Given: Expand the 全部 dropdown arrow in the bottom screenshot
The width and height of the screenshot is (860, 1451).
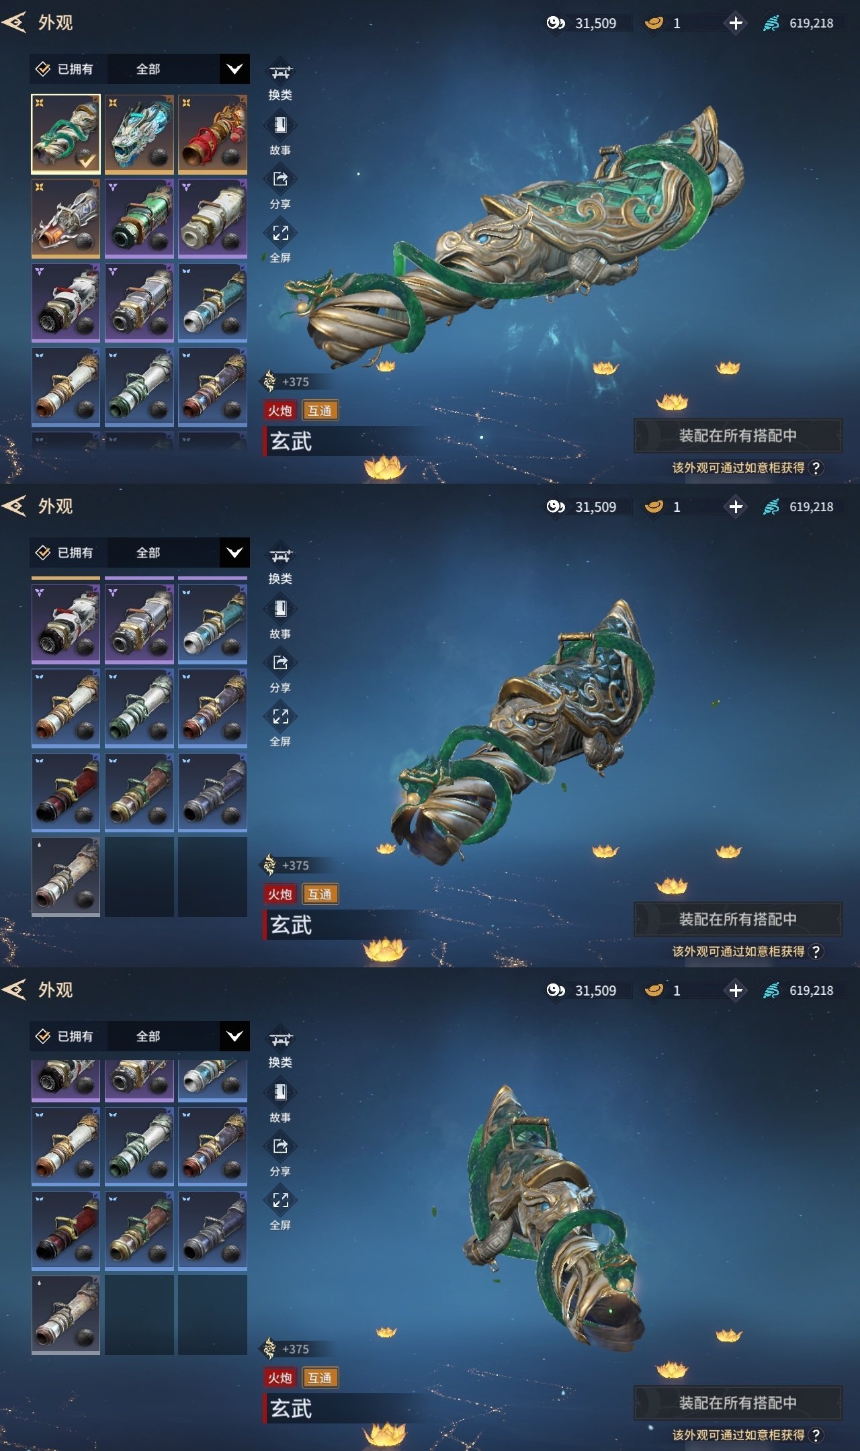Looking at the screenshot, I should tap(234, 1036).
